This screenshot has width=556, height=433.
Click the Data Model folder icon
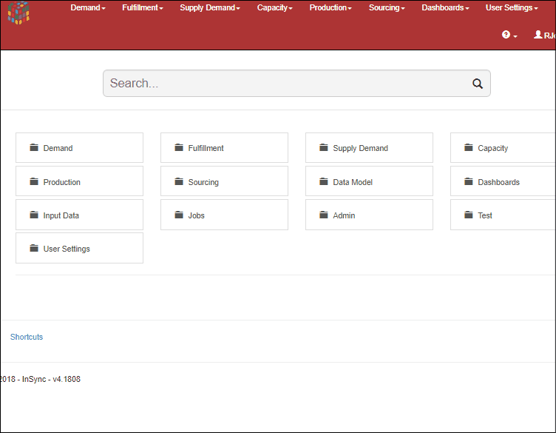point(324,181)
